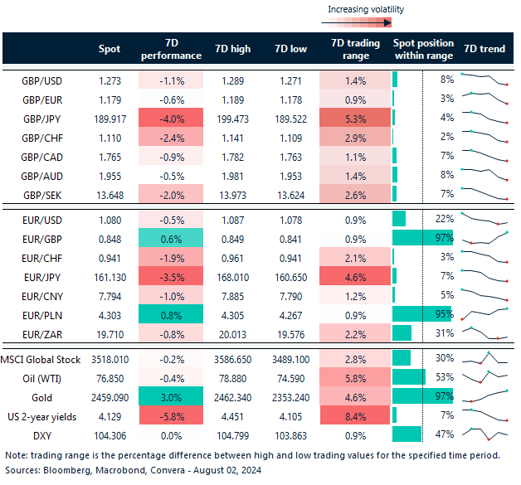Select the EUR/GBP 7D trend sparkline

[x=484, y=237]
